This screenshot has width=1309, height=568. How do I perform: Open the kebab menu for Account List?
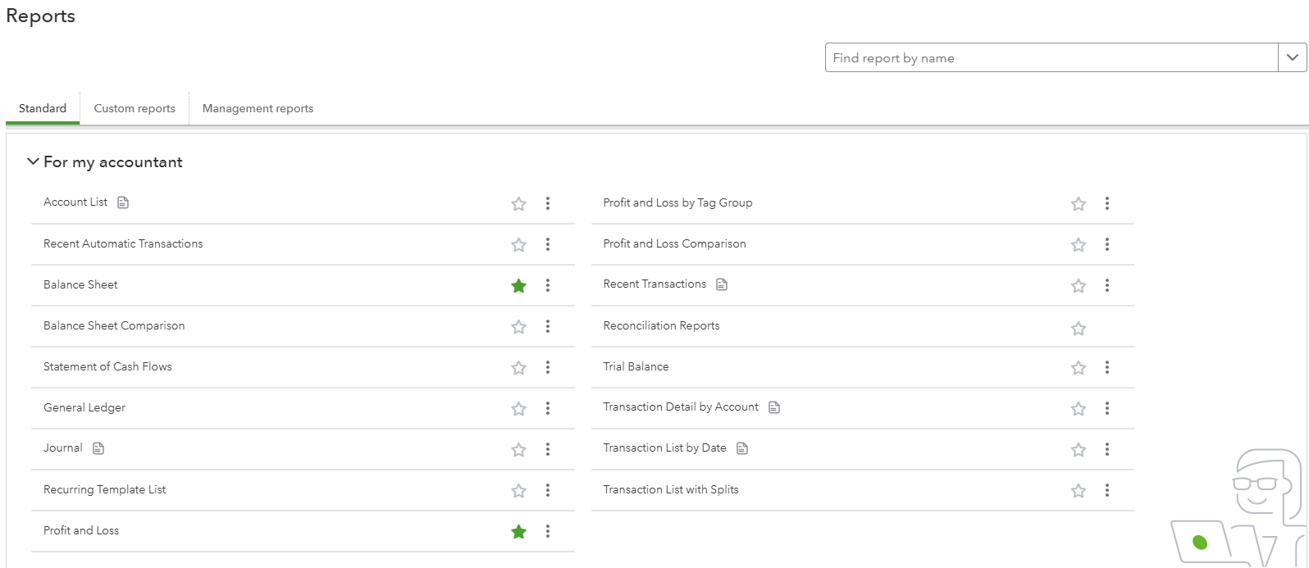click(548, 203)
